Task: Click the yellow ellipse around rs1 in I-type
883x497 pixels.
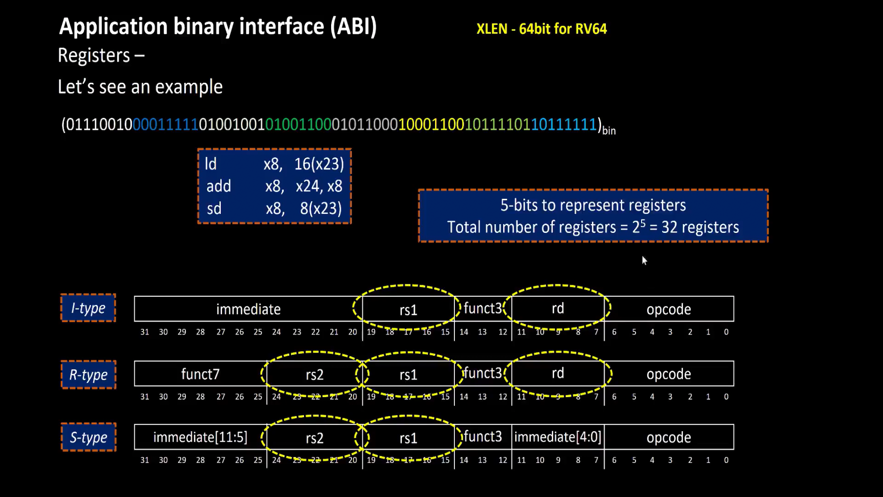Action: coord(407,309)
